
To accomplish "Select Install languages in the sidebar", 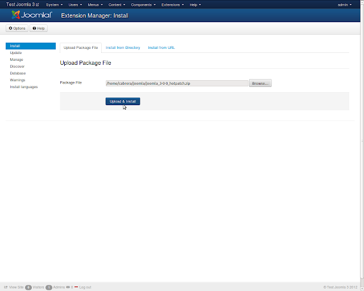I will click(24, 87).
